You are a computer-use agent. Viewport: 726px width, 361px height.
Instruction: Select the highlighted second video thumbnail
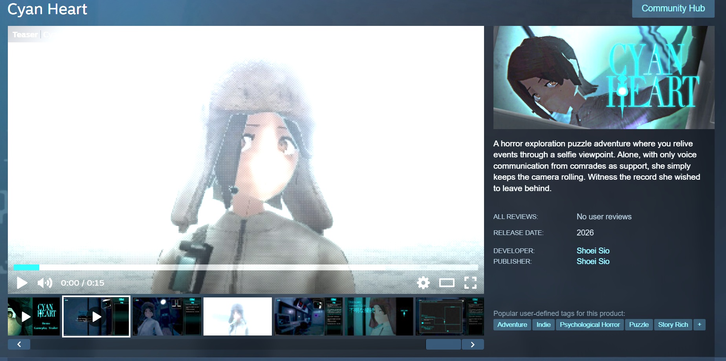pos(96,316)
